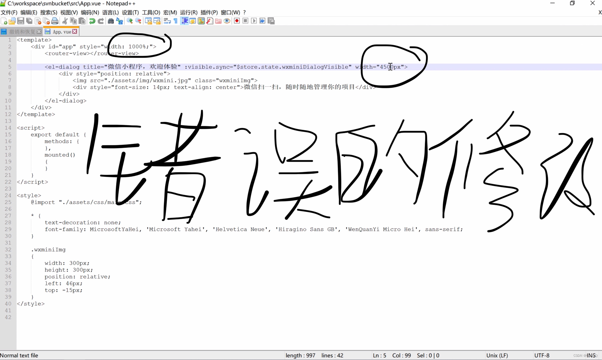602x360 pixels.
Task: Click the Close All documents toolbar icon
Action: pos(46,21)
